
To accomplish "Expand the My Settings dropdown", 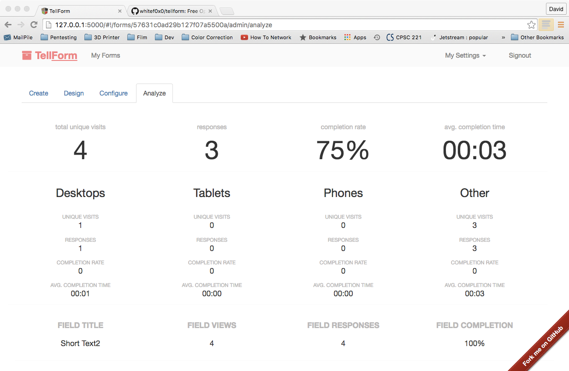I will [x=465, y=55].
